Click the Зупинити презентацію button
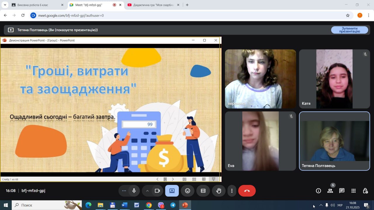Image resolution: width=374 pixels, height=210 pixels. (349, 30)
